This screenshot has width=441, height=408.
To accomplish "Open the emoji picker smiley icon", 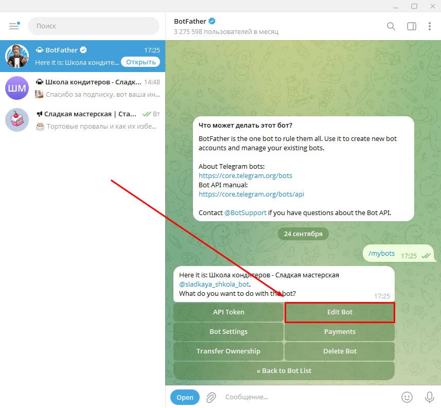I will tap(407, 397).
